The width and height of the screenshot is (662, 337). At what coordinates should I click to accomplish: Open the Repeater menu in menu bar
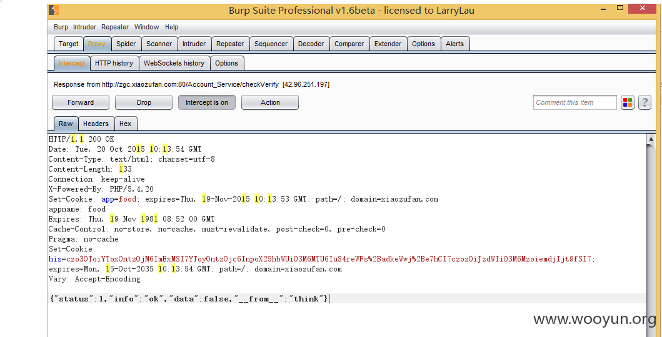tap(115, 27)
